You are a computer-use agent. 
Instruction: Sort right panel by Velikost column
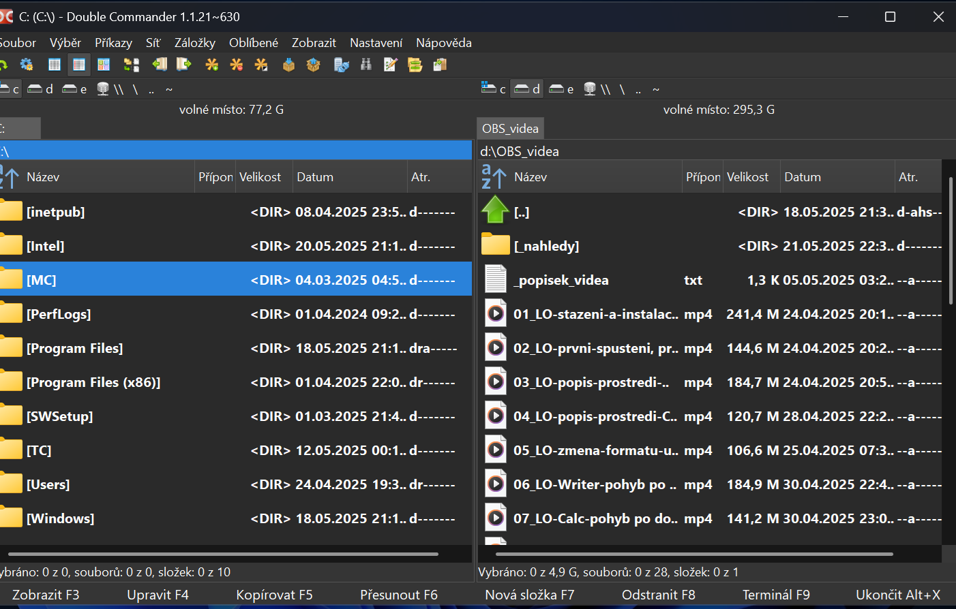pos(751,177)
